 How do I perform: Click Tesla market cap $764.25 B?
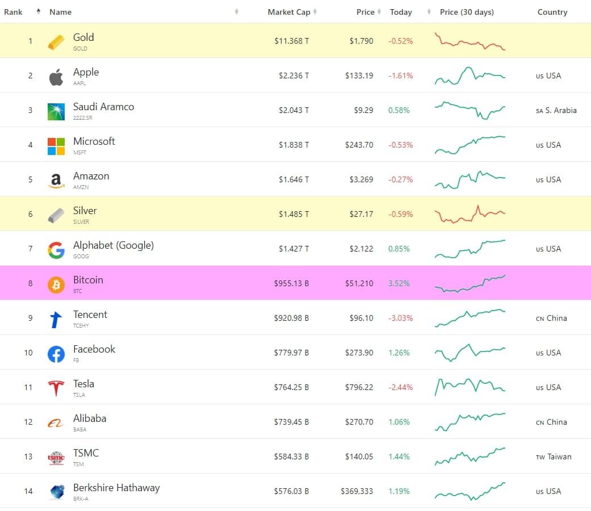click(291, 387)
